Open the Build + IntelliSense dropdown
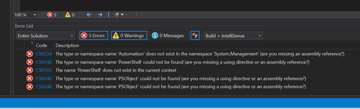This screenshot has width=360, height=109. (x=233, y=36)
